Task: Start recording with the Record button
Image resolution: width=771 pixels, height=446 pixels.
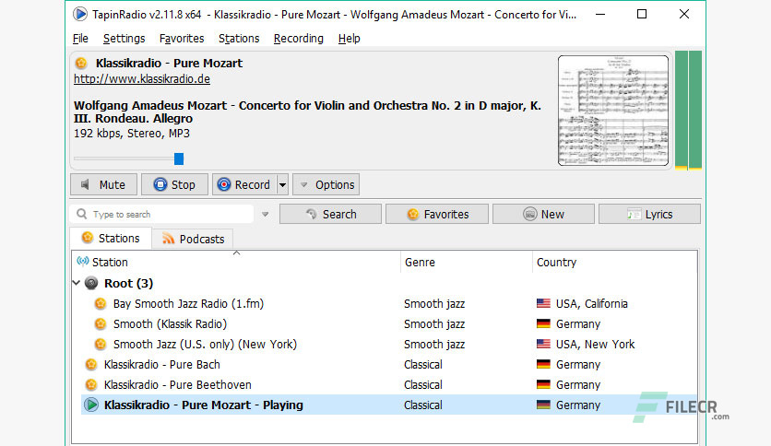Action: (x=244, y=184)
